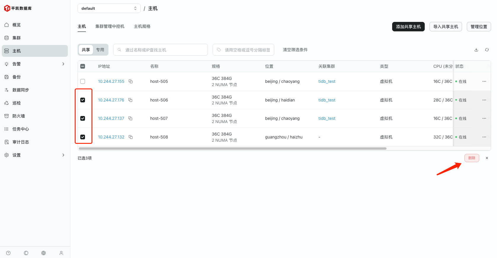Copy IP address 10.244.27.132
The width and height of the screenshot is (497, 258).
(131, 137)
